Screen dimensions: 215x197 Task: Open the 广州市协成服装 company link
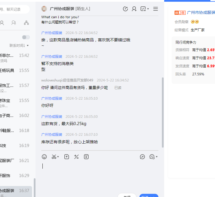(x=201, y=12)
